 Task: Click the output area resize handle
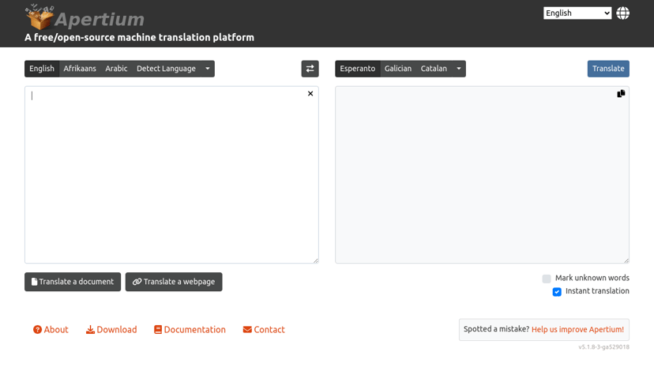coord(626,260)
